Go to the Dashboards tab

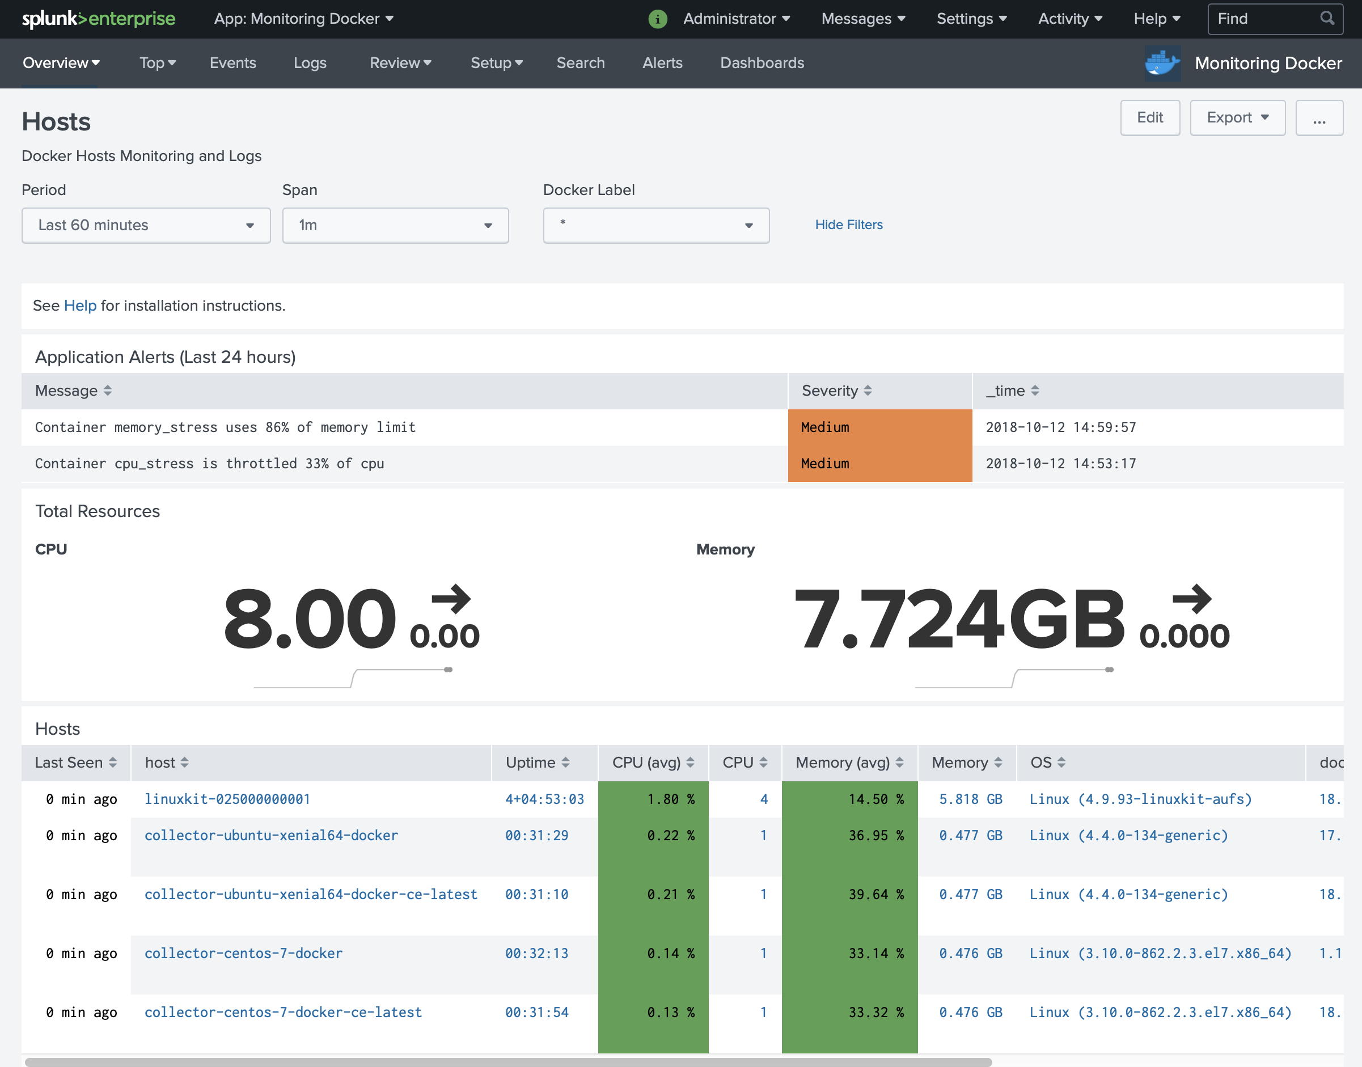pyautogui.click(x=762, y=63)
